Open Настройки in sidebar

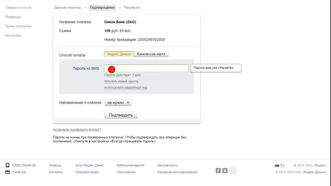point(13,36)
